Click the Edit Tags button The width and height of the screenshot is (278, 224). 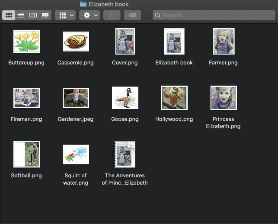[132, 15]
